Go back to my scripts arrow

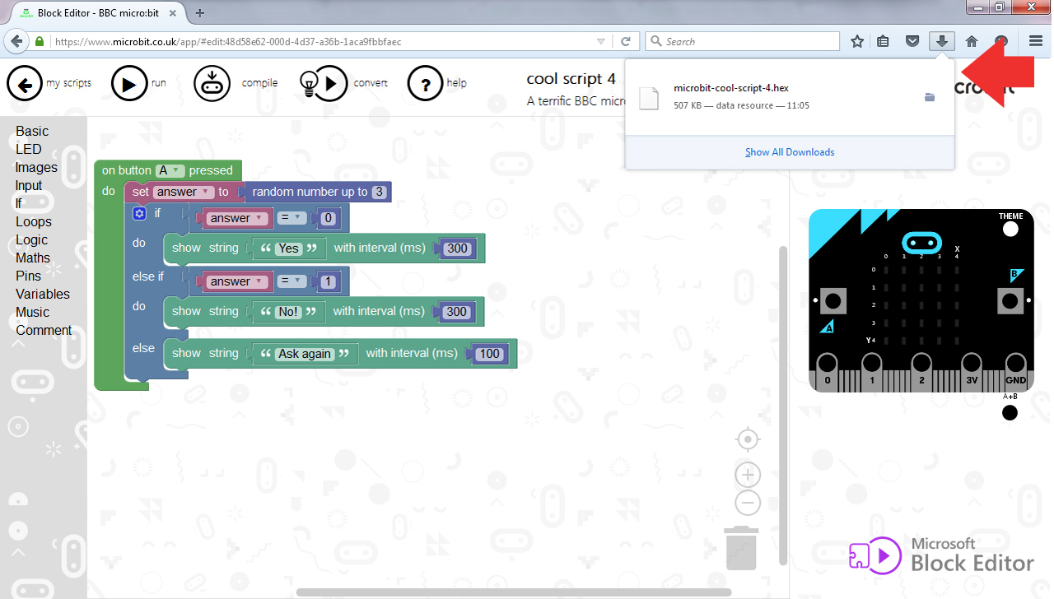(25, 83)
